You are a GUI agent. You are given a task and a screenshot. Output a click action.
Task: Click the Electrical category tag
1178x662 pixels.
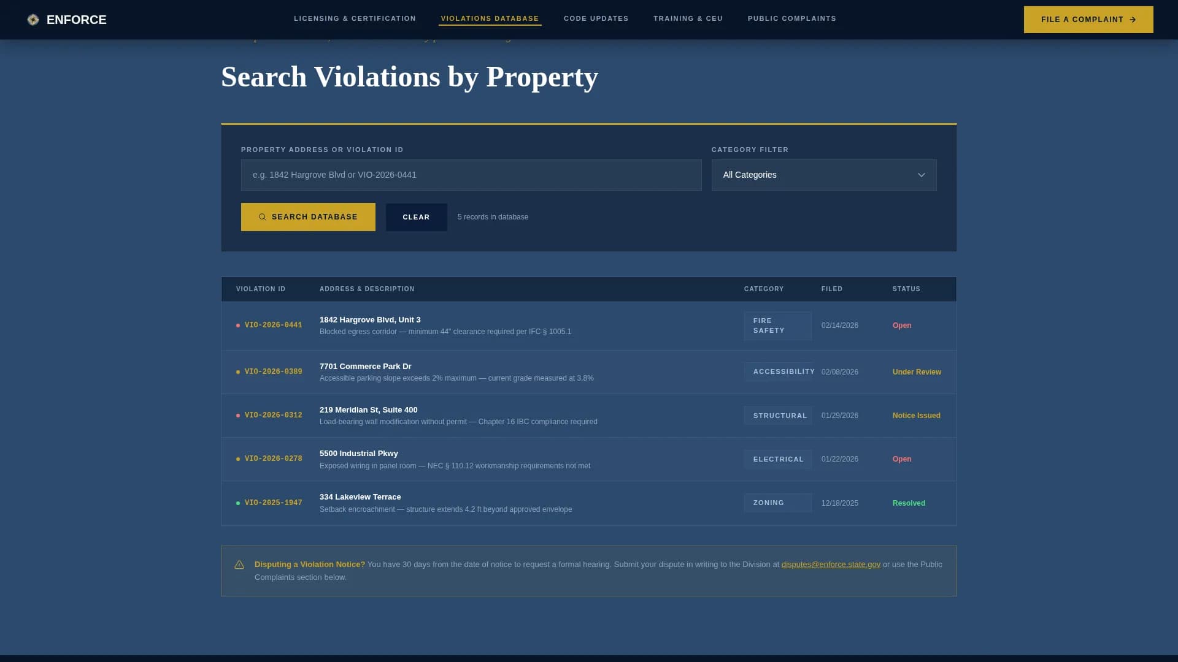coord(777,459)
